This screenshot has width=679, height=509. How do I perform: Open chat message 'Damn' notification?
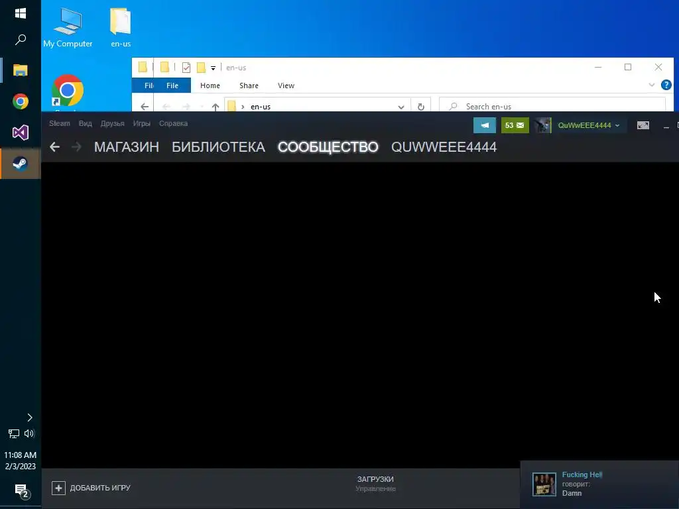pyautogui.click(x=572, y=493)
